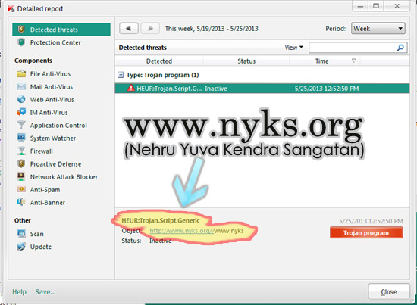Click the search magnifier icon
This screenshot has width=417, height=305.
click(400, 48)
